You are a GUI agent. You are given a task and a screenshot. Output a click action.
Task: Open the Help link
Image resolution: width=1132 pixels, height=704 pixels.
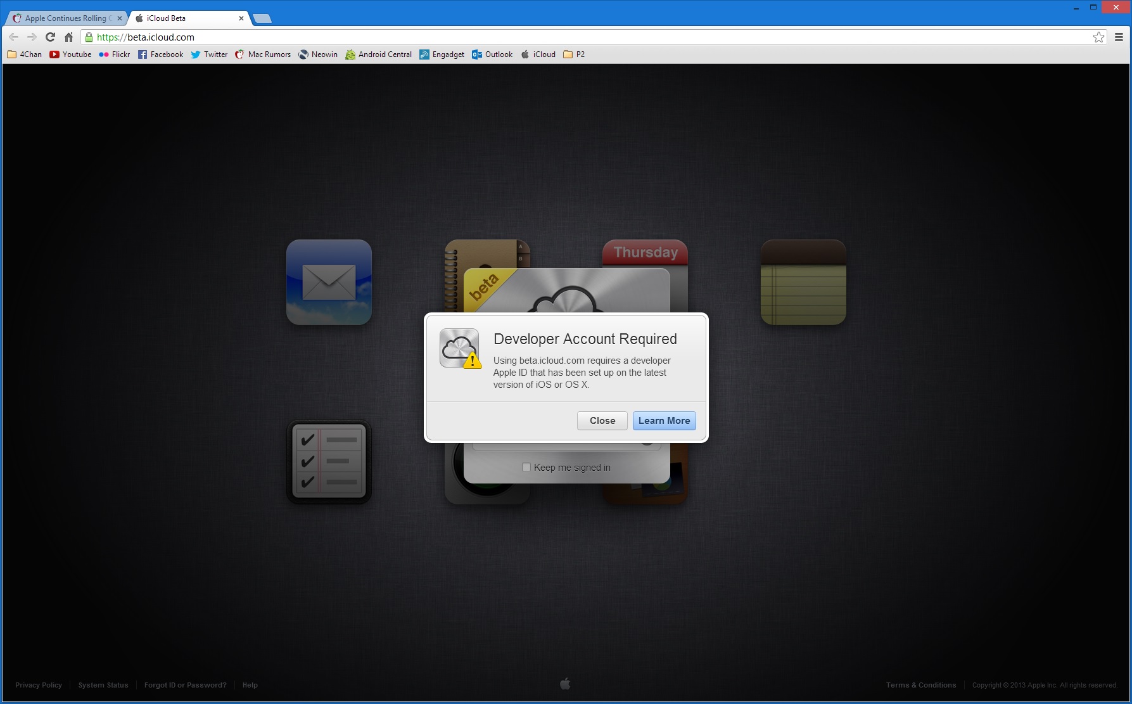(x=250, y=685)
